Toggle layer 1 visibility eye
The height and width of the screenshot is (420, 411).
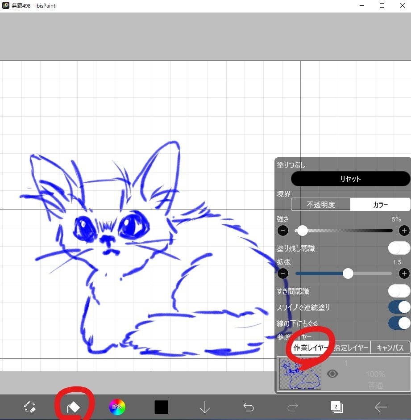point(332,374)
